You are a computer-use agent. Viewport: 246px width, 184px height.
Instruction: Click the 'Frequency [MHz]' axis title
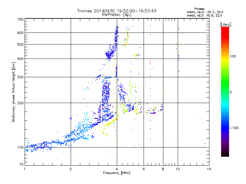coord(117,173)
